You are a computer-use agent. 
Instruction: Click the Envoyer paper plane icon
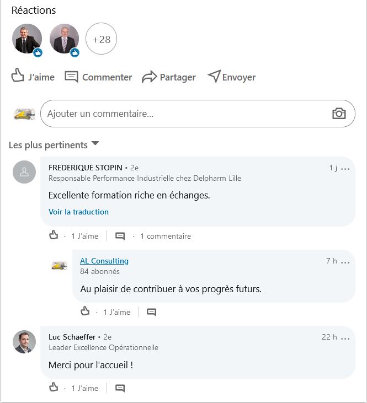coord(214,76)
